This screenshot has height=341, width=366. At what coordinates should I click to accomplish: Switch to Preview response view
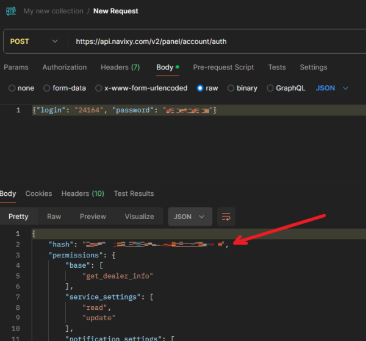[x=93, y=217]
